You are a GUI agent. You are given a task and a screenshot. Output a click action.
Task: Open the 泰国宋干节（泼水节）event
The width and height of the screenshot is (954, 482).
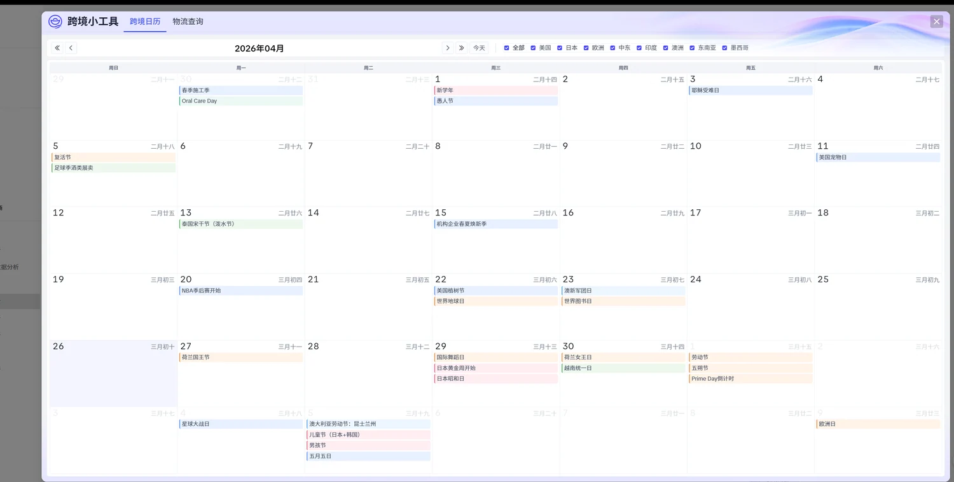(x=241, y=224)
